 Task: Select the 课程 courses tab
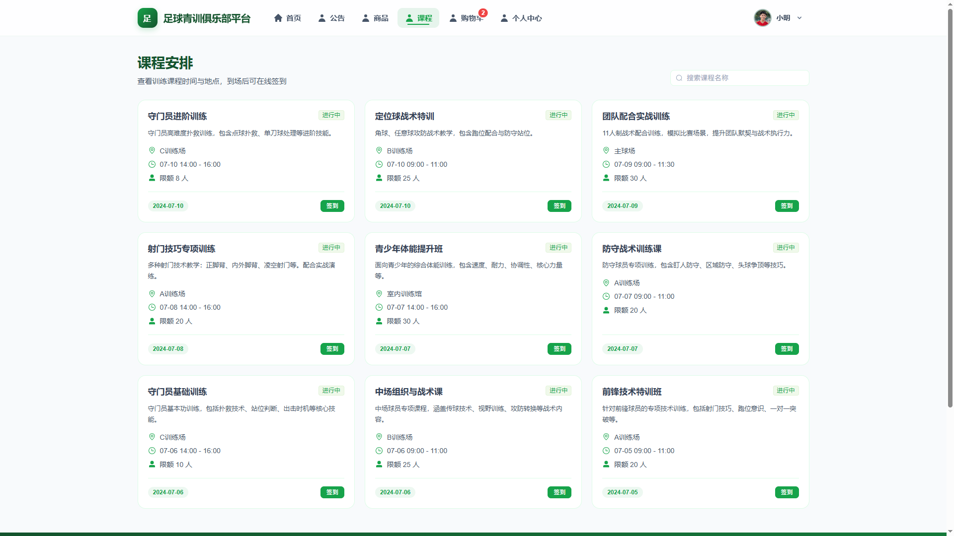(418, 18)
